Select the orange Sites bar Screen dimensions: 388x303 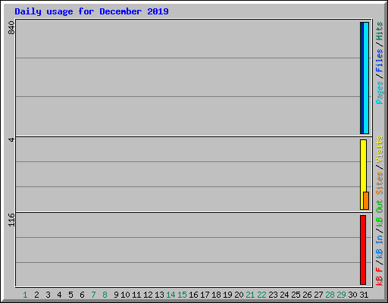[366, 201]
